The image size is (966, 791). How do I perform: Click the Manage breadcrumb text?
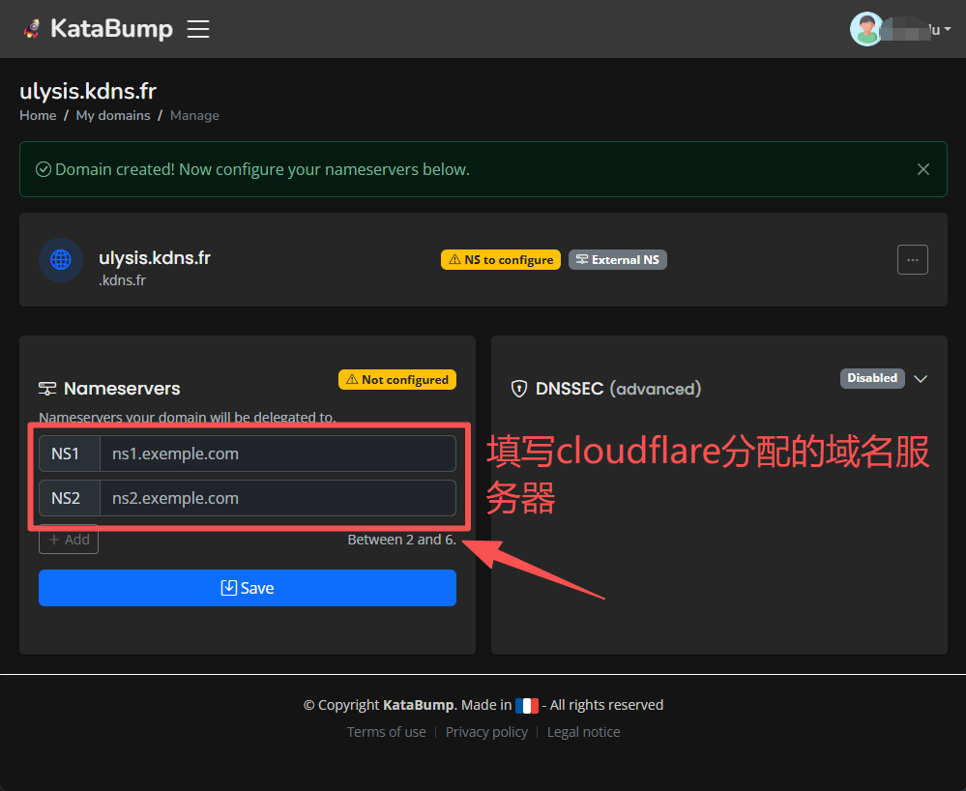click(194, 115)
